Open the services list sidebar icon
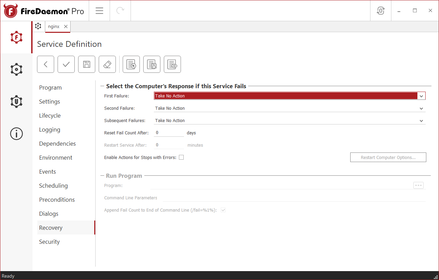This screenshot has width=439, height=280. coord(16,37)
